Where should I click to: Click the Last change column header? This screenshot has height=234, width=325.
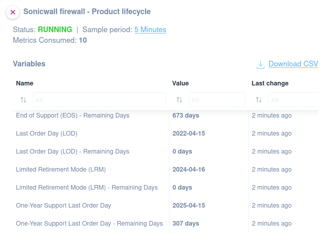pos(270,83)
